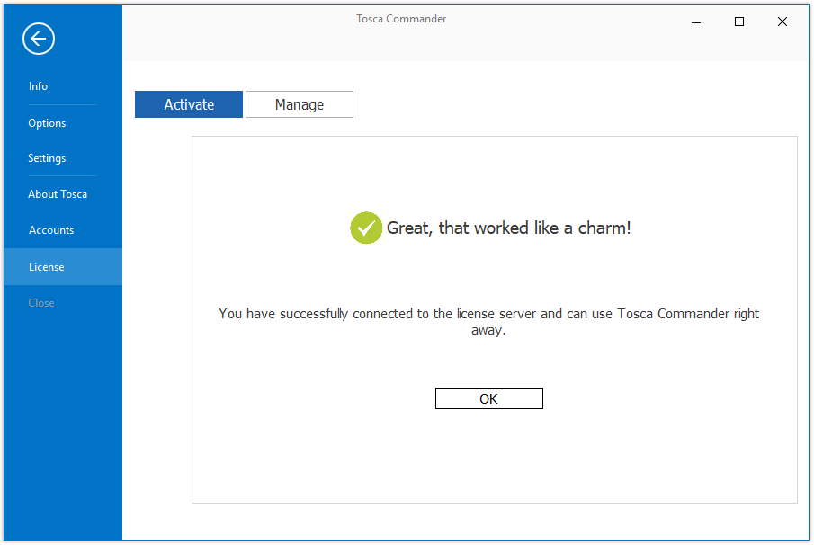Image resolution: width=814 pixels, height=545 pixels.
Task: Switch to the Manage tab
Action: point(300,104)
